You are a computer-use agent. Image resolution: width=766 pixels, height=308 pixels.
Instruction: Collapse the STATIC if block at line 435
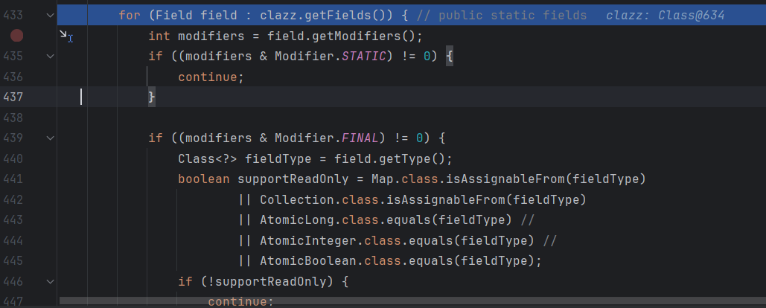pos(50,56)
